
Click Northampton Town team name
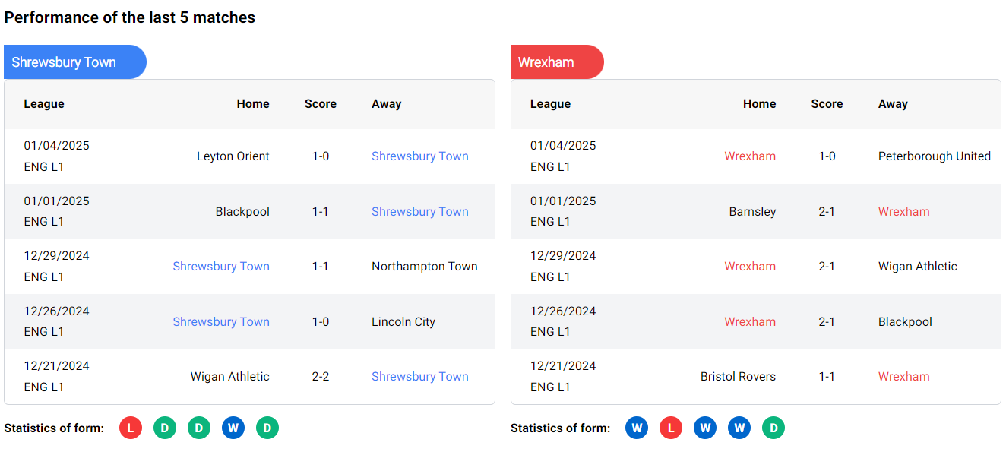(424, 267)
